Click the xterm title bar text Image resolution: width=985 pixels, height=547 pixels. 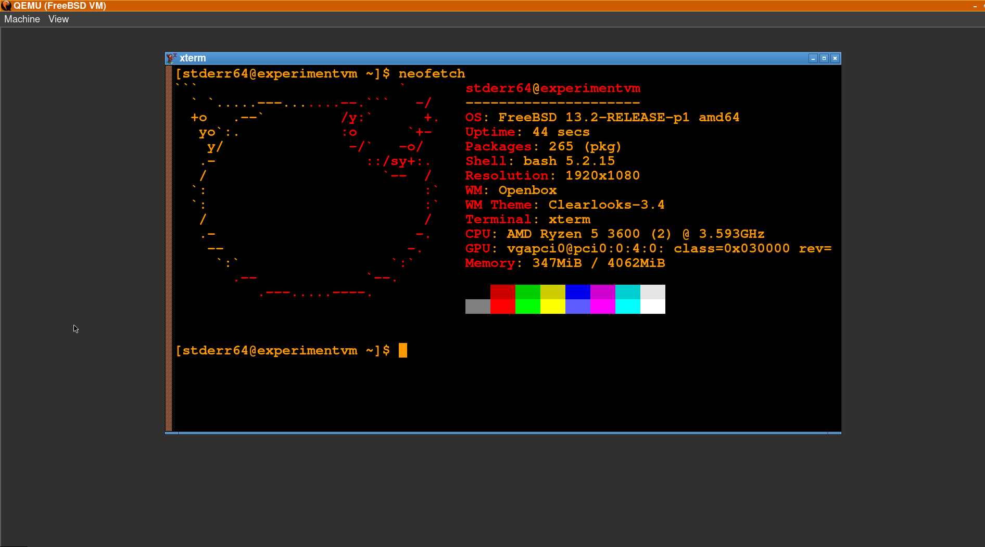coord(193,58)
